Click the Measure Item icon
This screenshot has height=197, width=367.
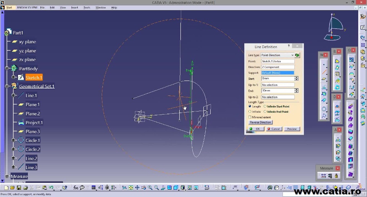(x=330, y=176)
